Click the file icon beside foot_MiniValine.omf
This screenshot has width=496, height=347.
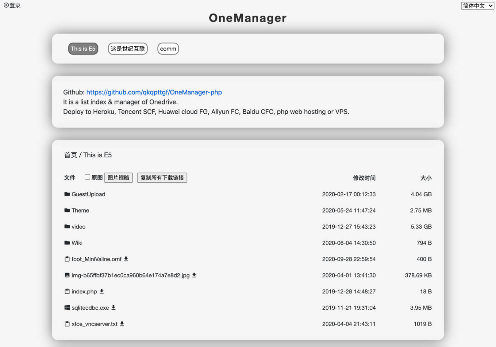pyautogui.click(x=67, y=259)
